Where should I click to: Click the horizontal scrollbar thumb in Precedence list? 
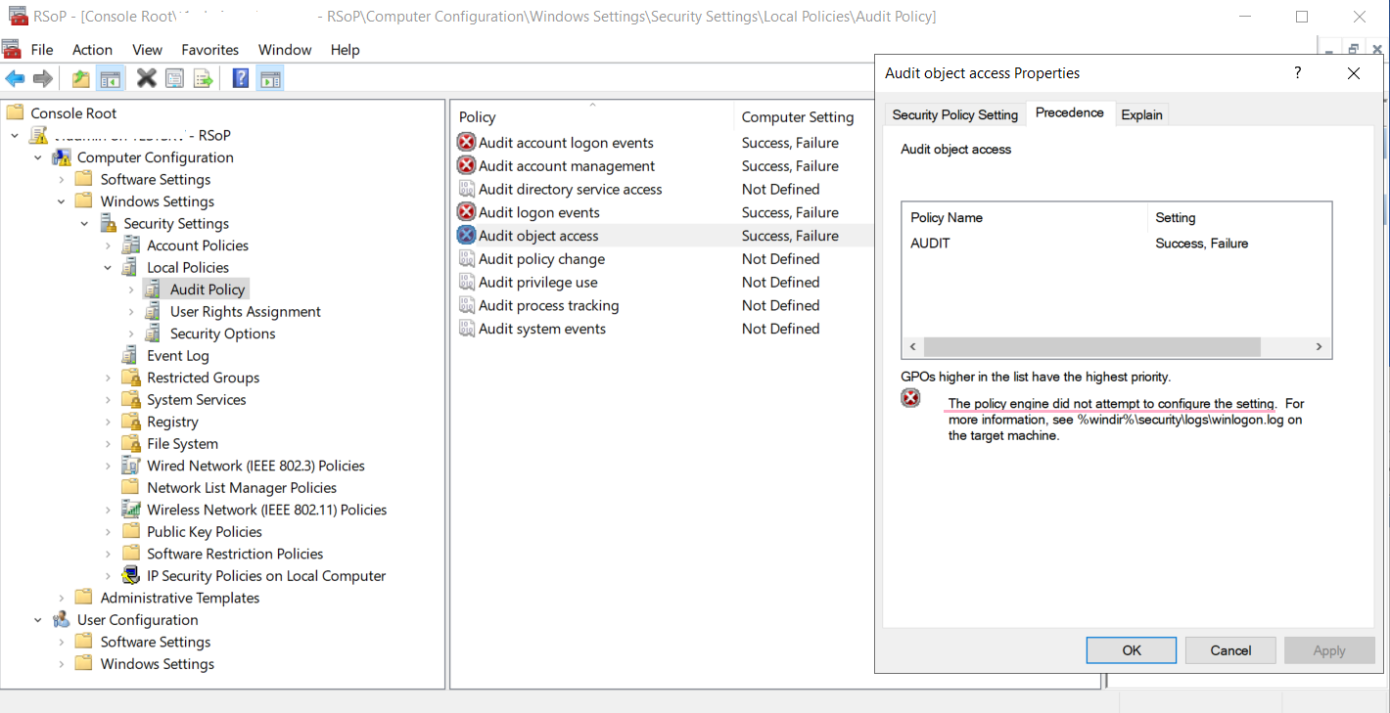pos(1091,347)
